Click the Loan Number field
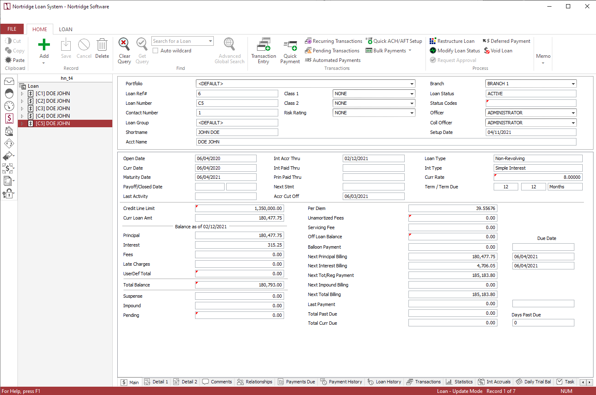596x395 pixels. (x=237, y=104)
